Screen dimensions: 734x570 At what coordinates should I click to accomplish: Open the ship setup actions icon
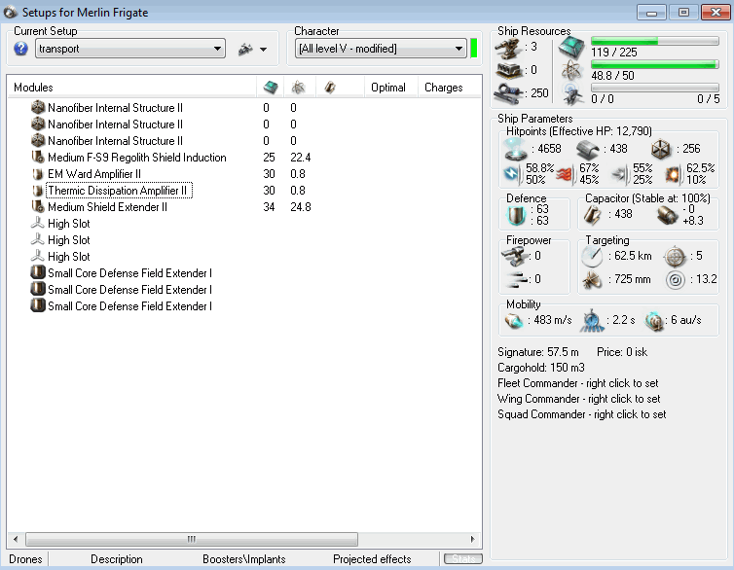(245, 49)
